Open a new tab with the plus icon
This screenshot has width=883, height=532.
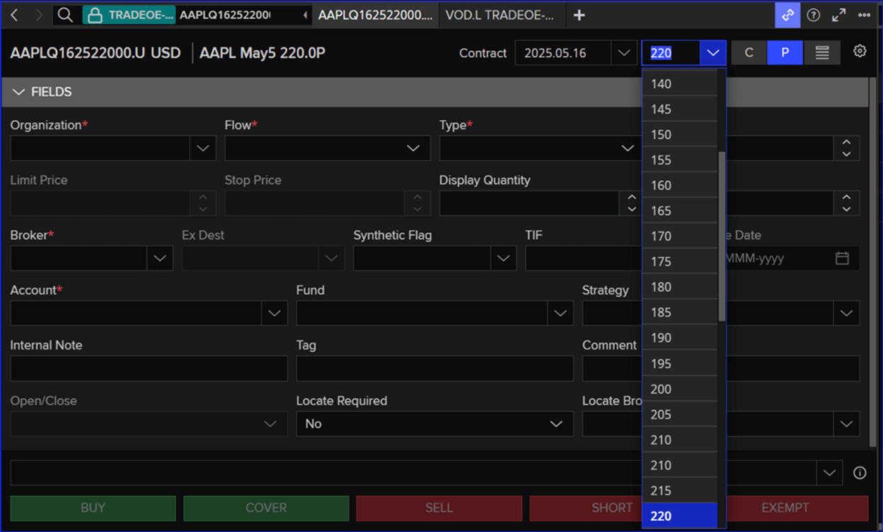[x=579, y=14]
